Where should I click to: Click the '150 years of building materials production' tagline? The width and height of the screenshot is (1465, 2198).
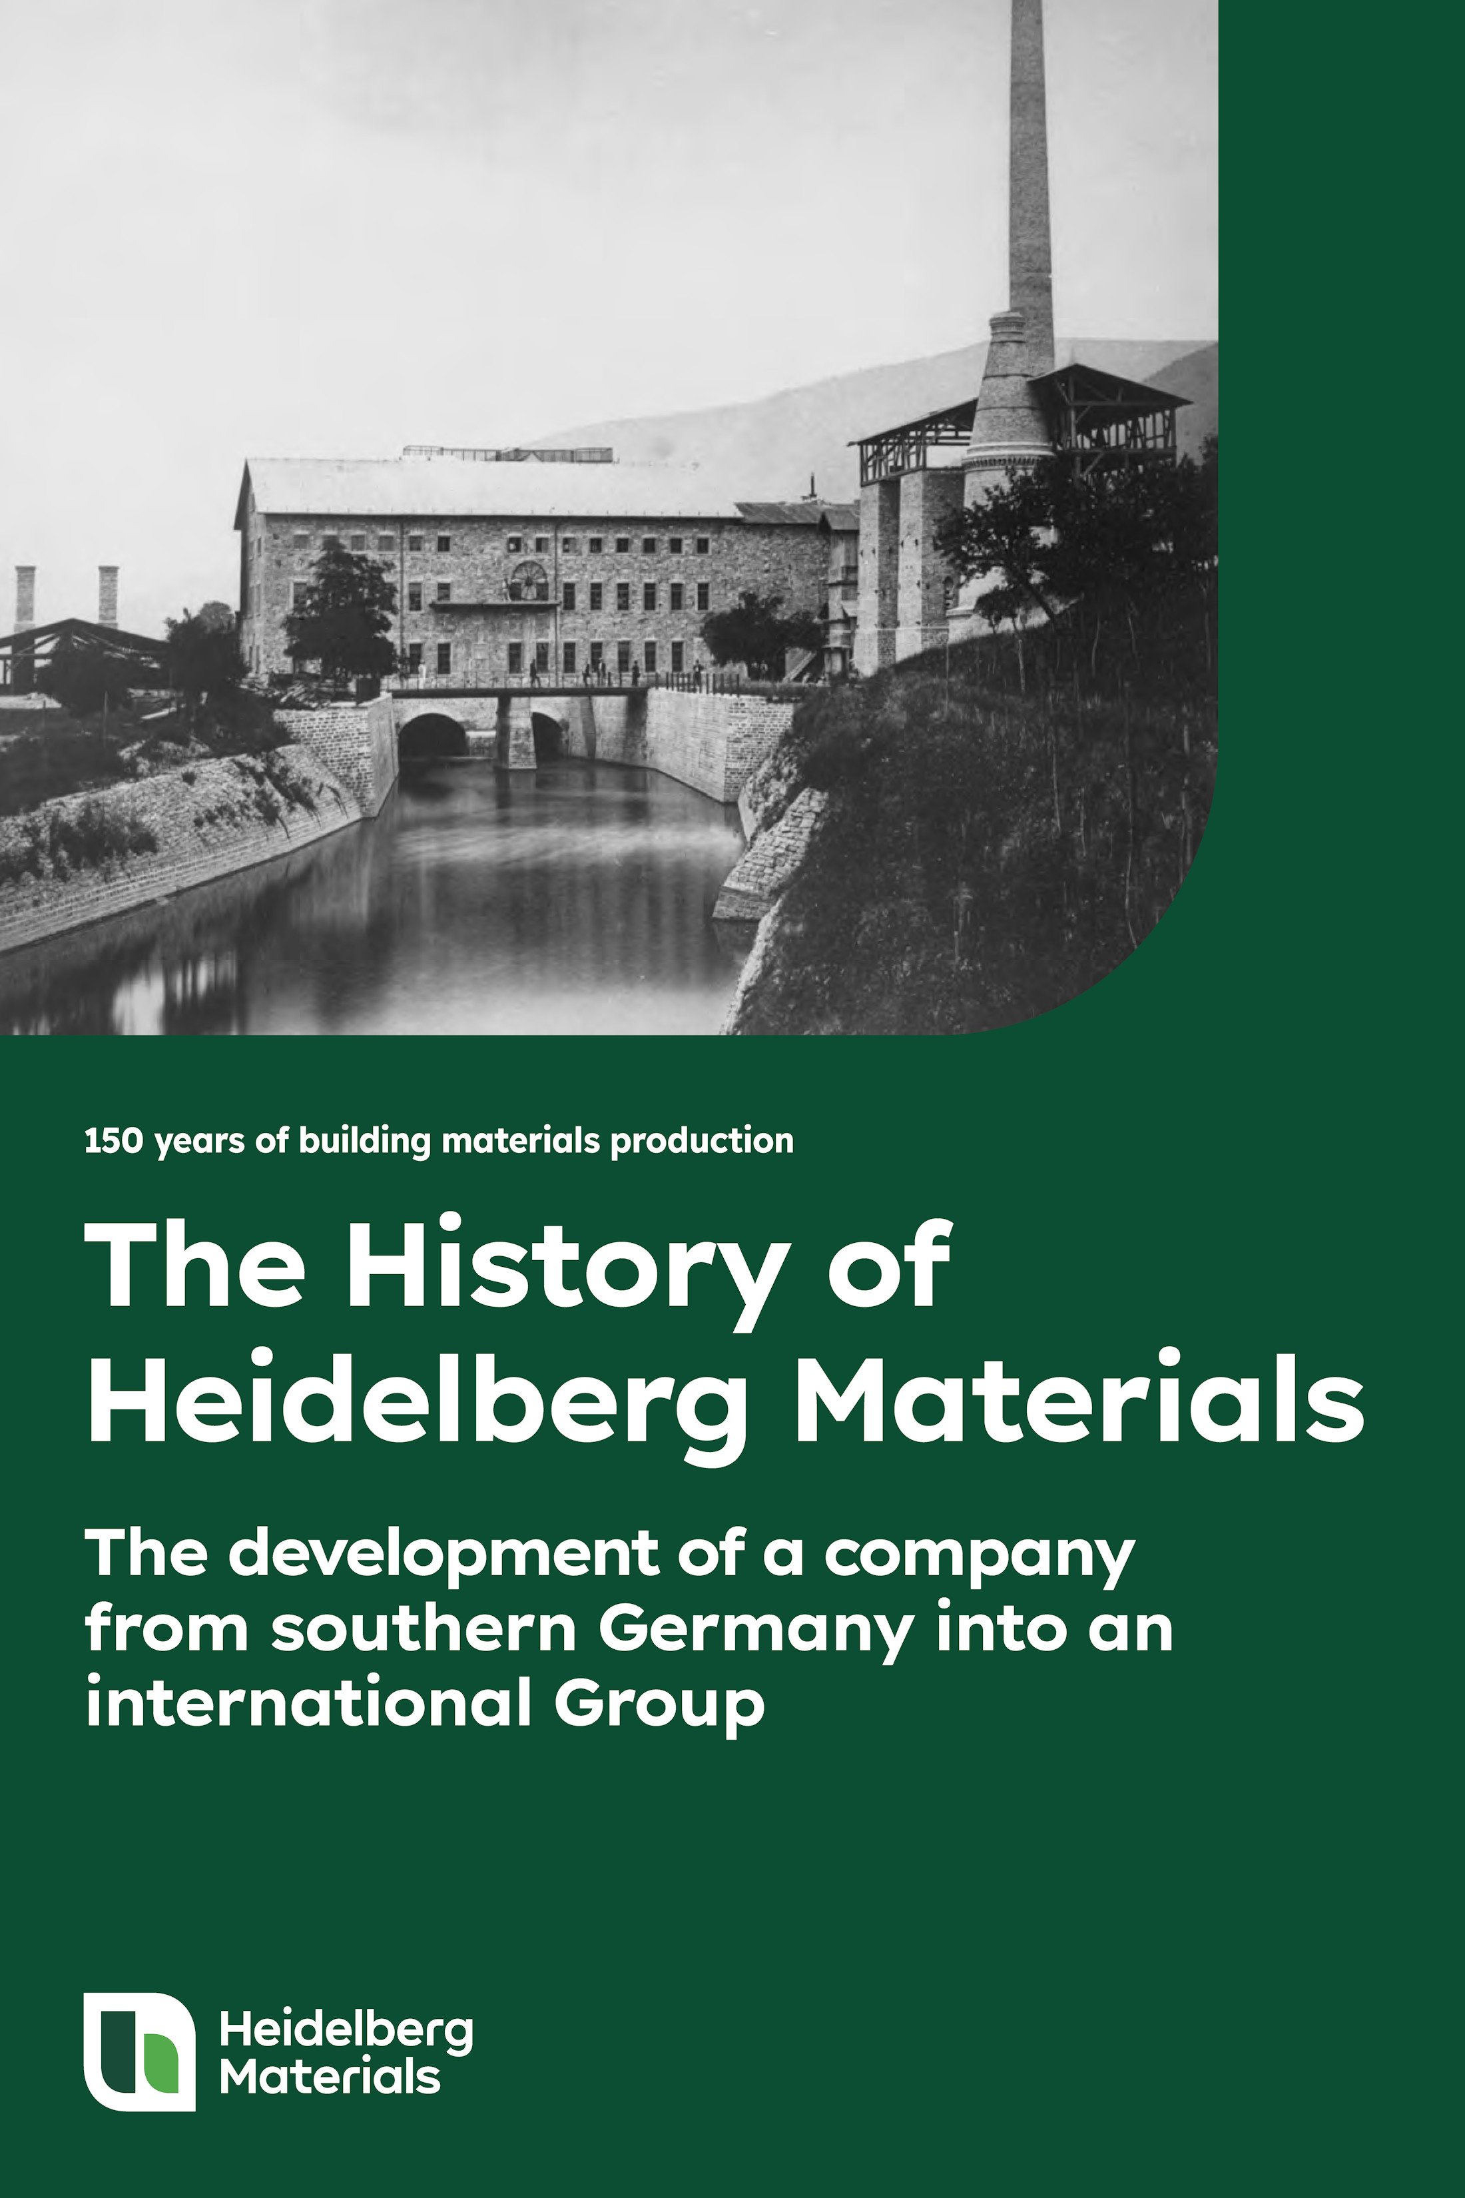[438, 1141]
